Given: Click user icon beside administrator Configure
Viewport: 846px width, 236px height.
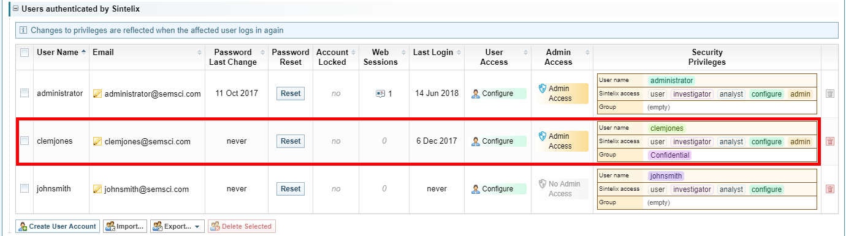Looking at the screenshot, I should point(476,94).
